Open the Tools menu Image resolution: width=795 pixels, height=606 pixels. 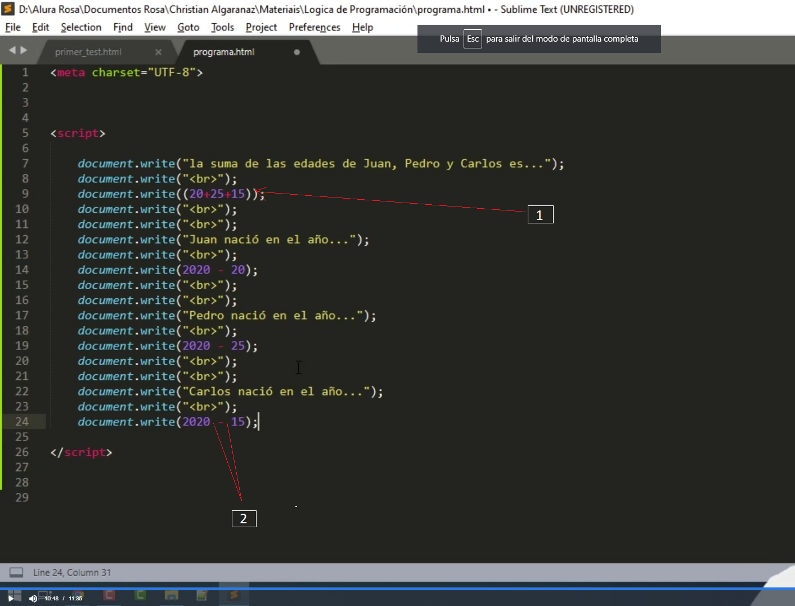222,27
